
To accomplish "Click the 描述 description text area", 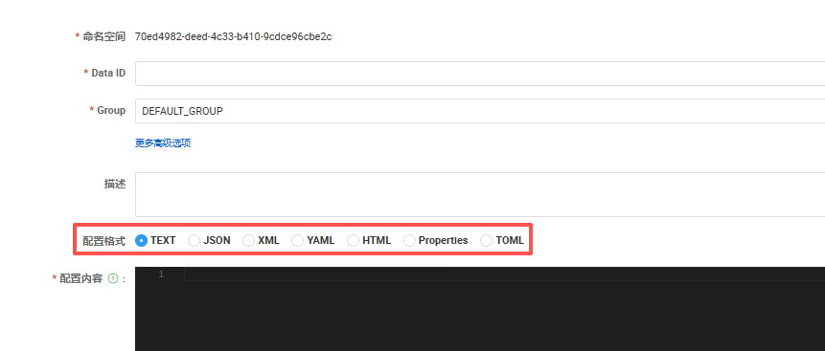I will click(x=480, y=194).
